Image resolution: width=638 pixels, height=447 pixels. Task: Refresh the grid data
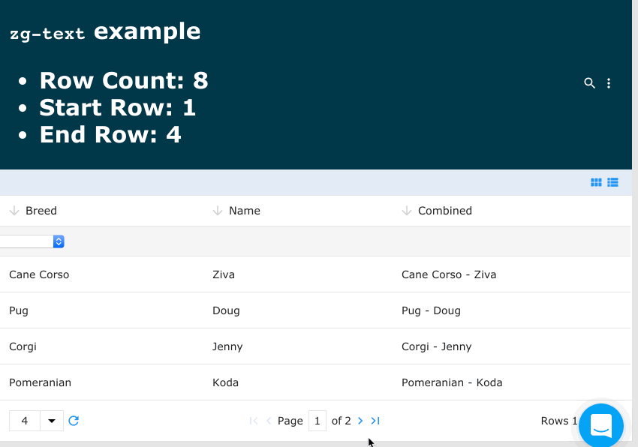[74, 421]
